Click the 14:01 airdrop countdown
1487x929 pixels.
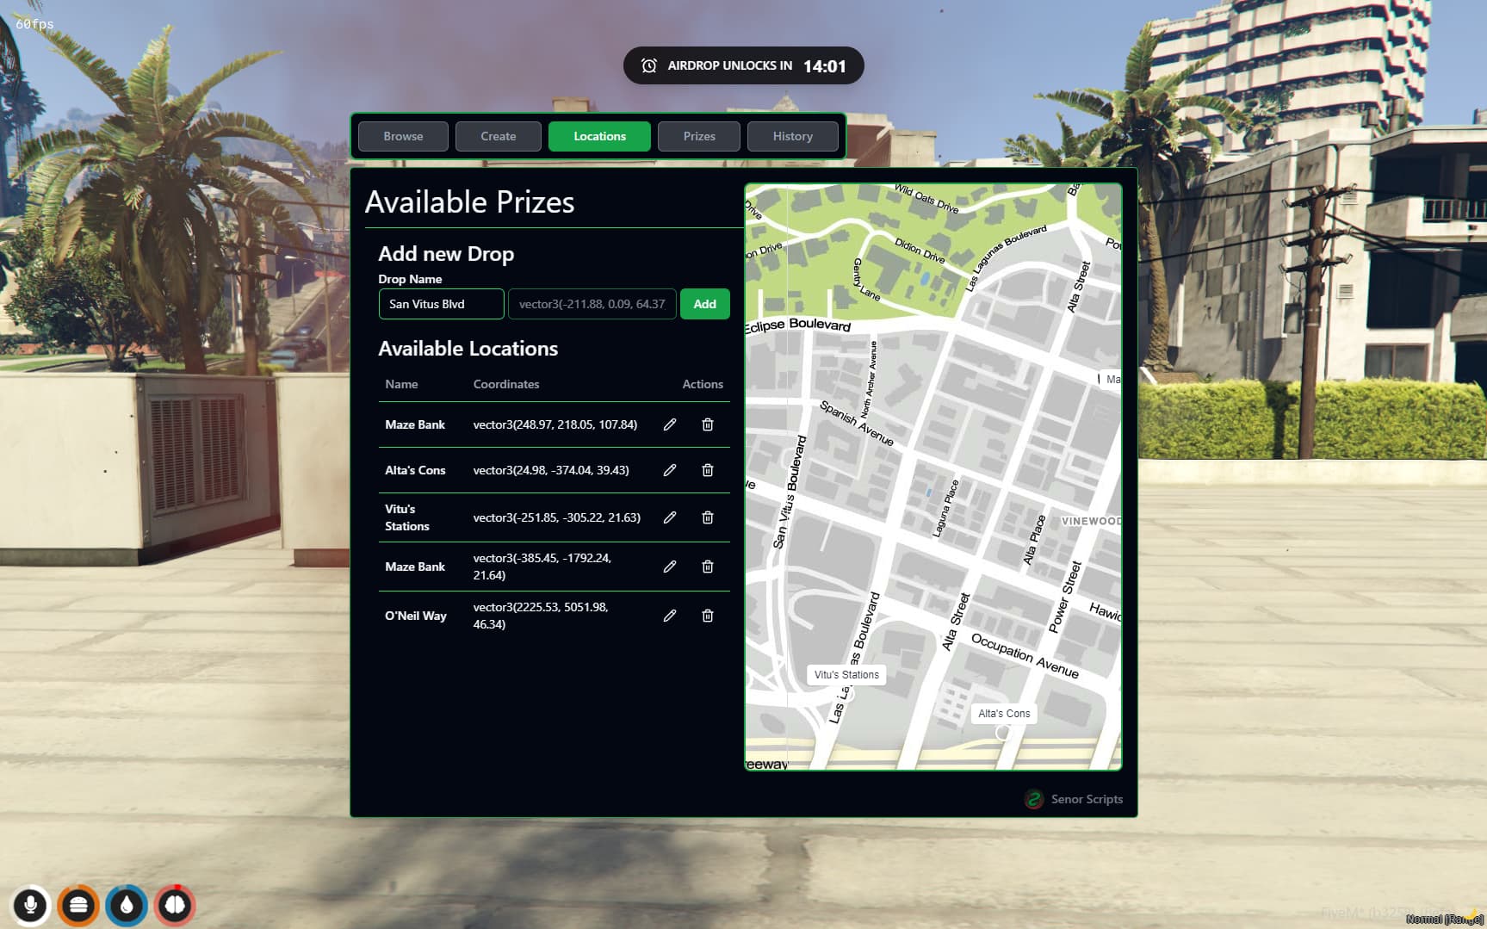(x=825, y=66)
